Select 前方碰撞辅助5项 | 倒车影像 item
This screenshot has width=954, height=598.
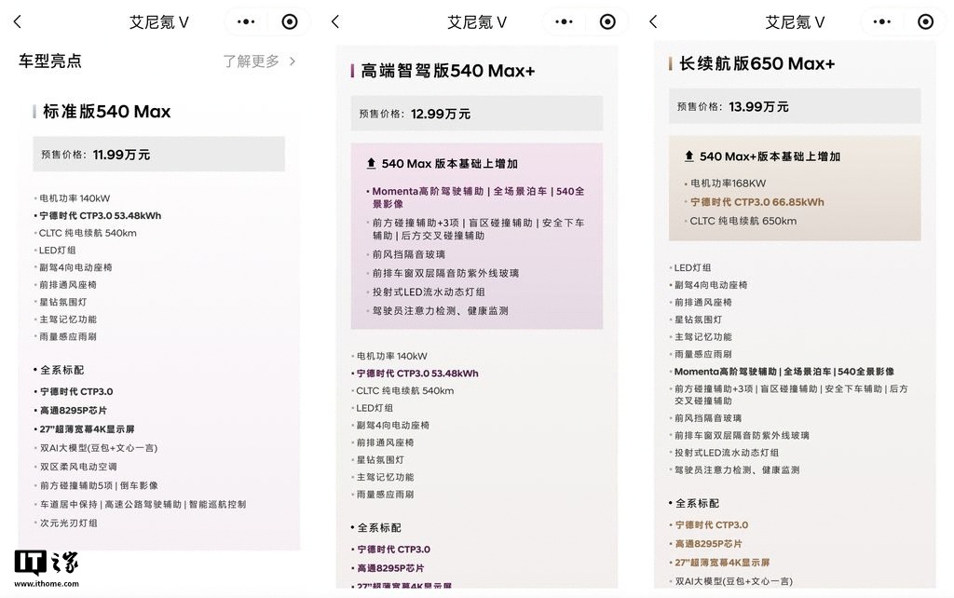pos(99,485)
